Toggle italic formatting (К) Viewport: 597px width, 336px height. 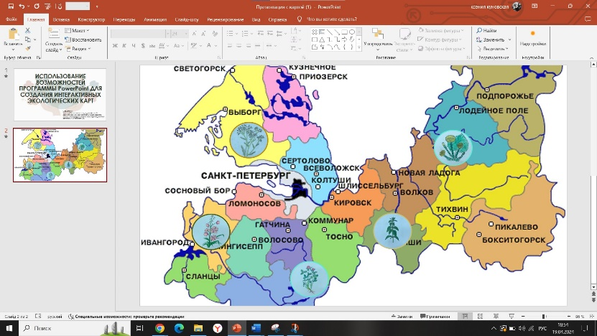(124, 45)
